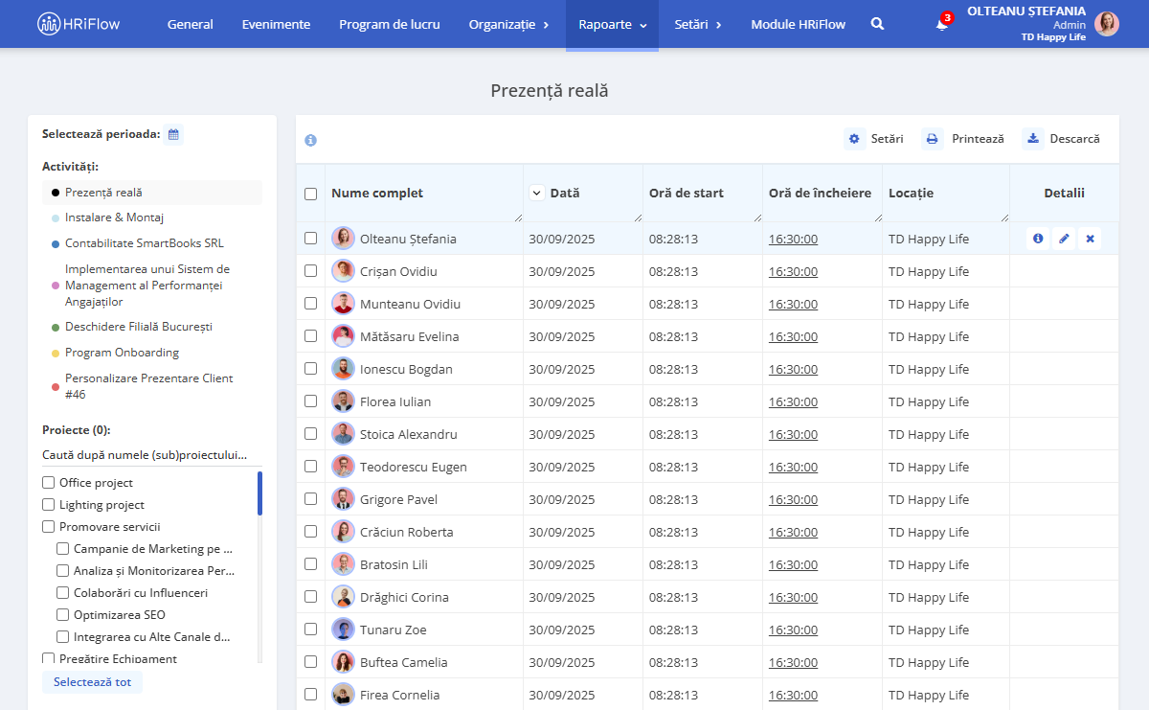The image size is (1149, 710).
Task: Click the Selectează tot button
Action: pyautogui.click(x=92, y=682)
